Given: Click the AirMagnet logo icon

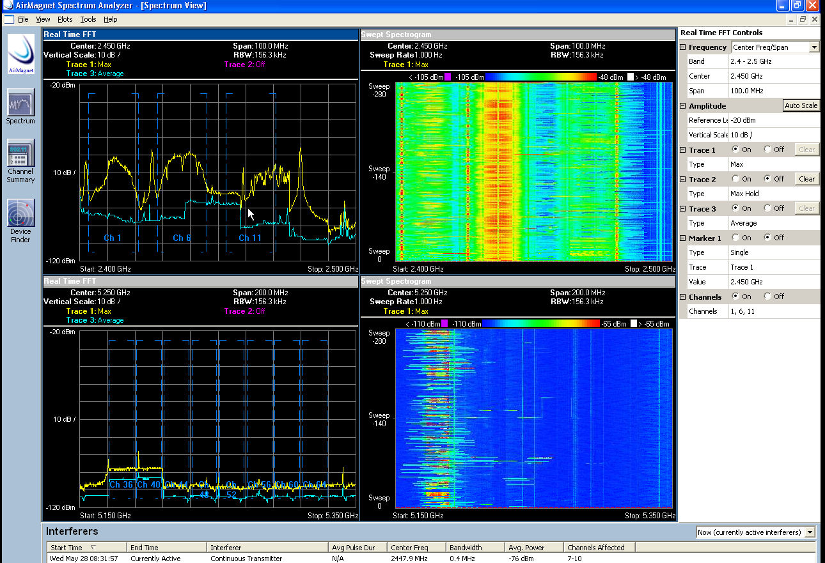Looking at the screenshot, I should 20,54.
